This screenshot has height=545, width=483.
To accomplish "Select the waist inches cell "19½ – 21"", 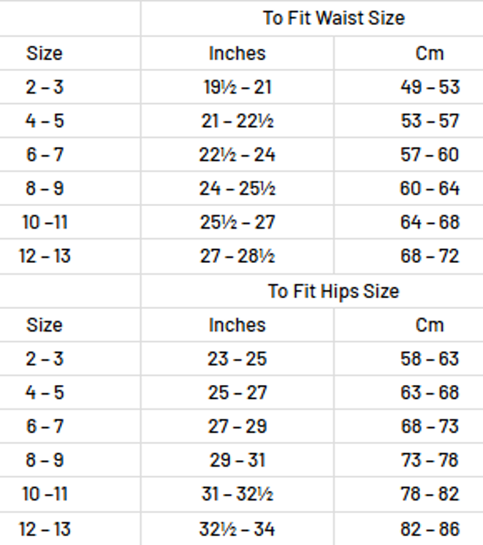I will click(237, 87).
